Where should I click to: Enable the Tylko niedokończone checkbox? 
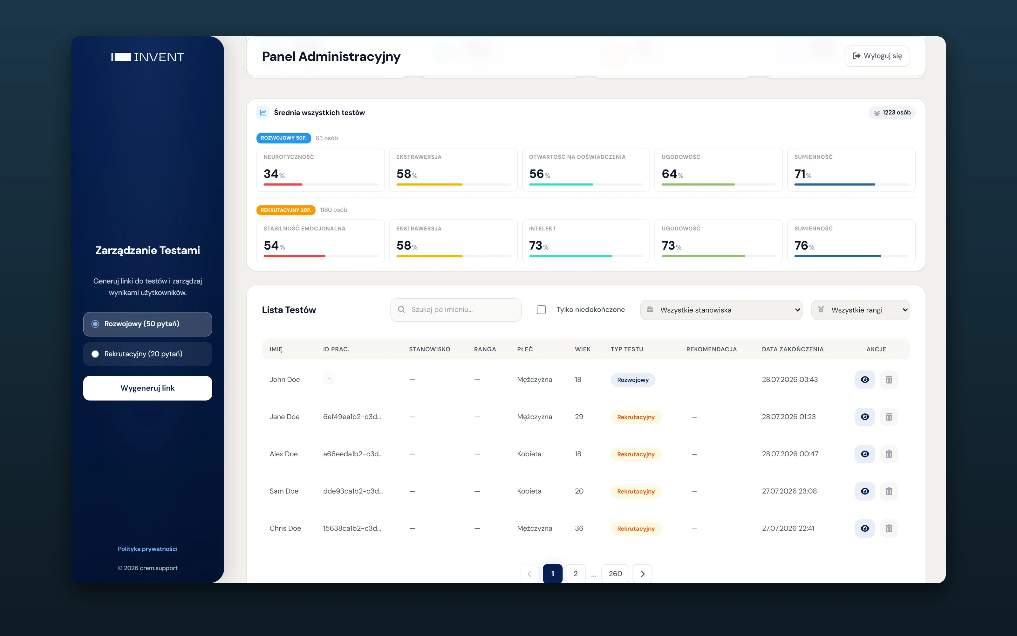click(x=541, y=310)
